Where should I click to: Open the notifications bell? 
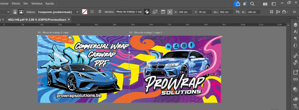coord(244,3)
